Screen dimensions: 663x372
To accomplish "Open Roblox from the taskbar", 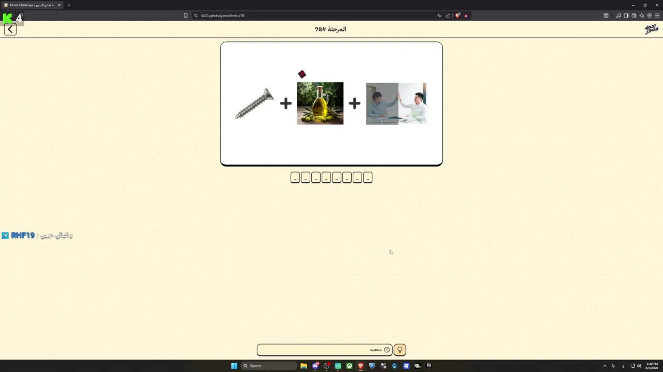I will [406, 366].
